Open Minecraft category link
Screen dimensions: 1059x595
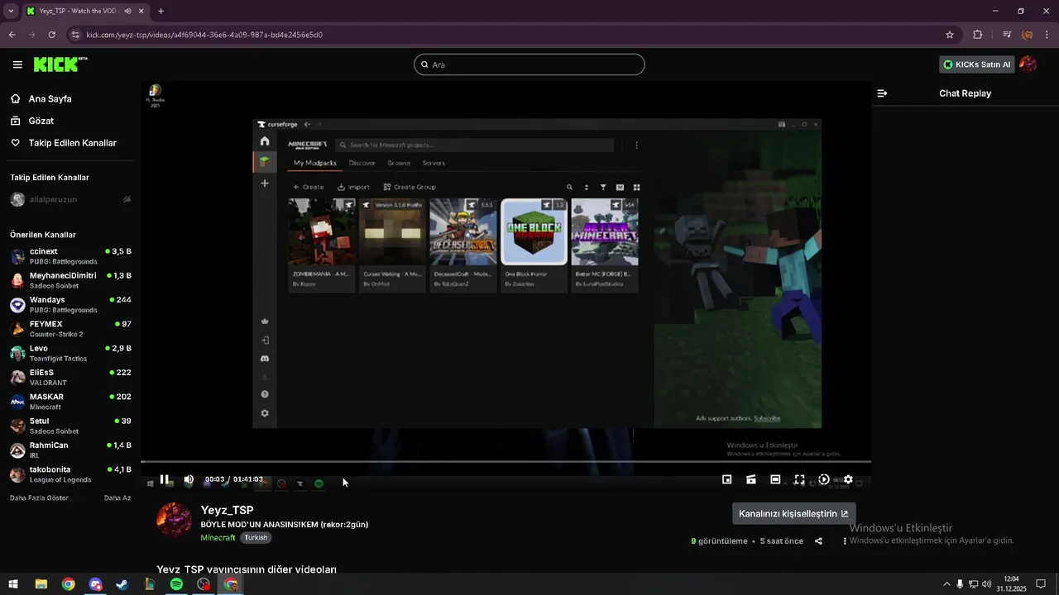pos(218,537)
